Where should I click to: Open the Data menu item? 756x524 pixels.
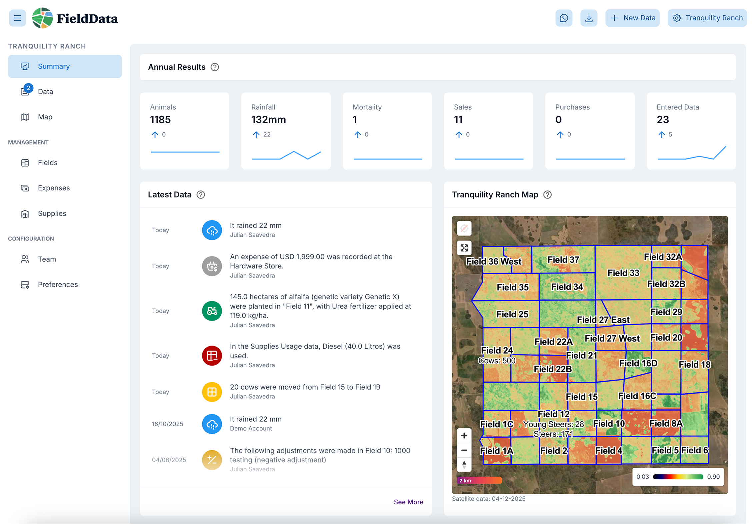[45, 91]
